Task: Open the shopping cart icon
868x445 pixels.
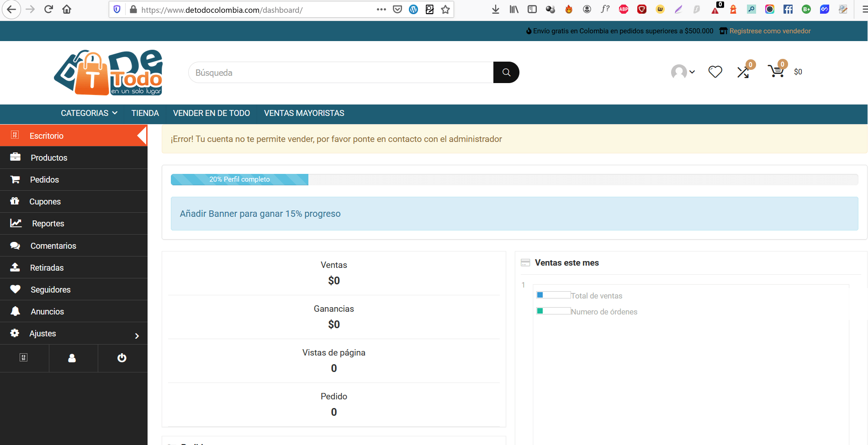Action: click(x=776, y=71)
